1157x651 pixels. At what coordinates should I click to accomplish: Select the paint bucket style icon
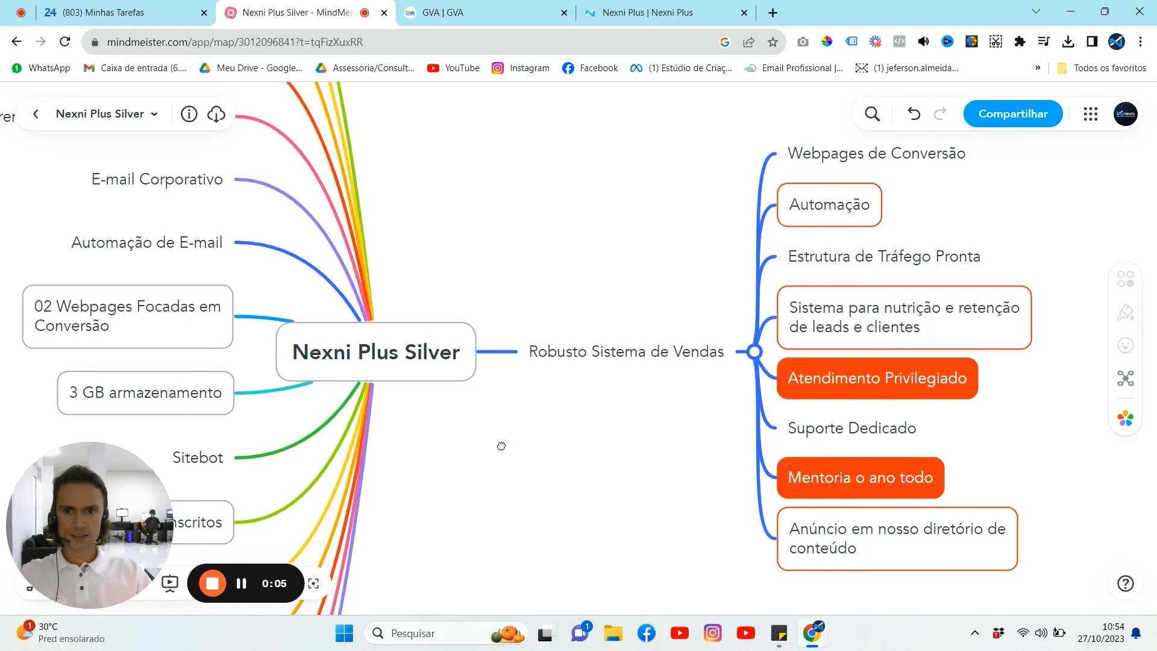coord(1125,312)
